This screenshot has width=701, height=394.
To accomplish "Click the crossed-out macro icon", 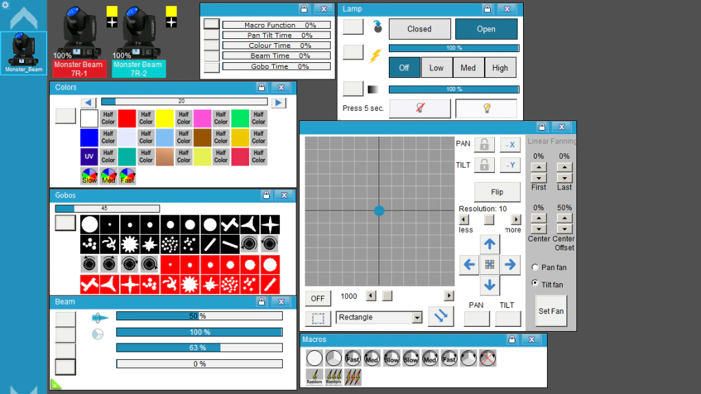I will 487,358.
